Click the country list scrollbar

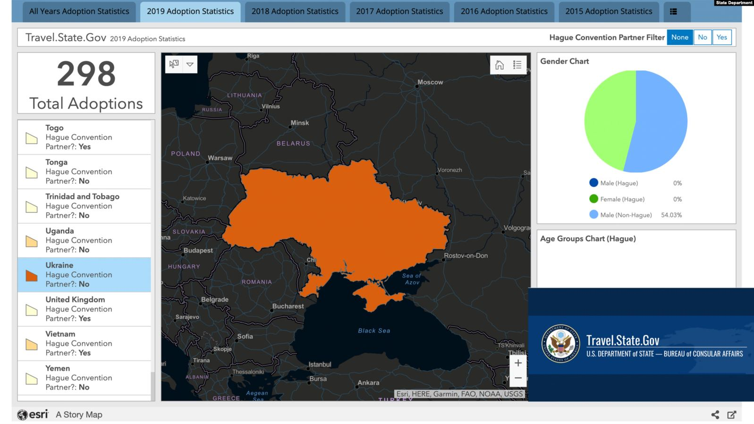click(152, 385)
